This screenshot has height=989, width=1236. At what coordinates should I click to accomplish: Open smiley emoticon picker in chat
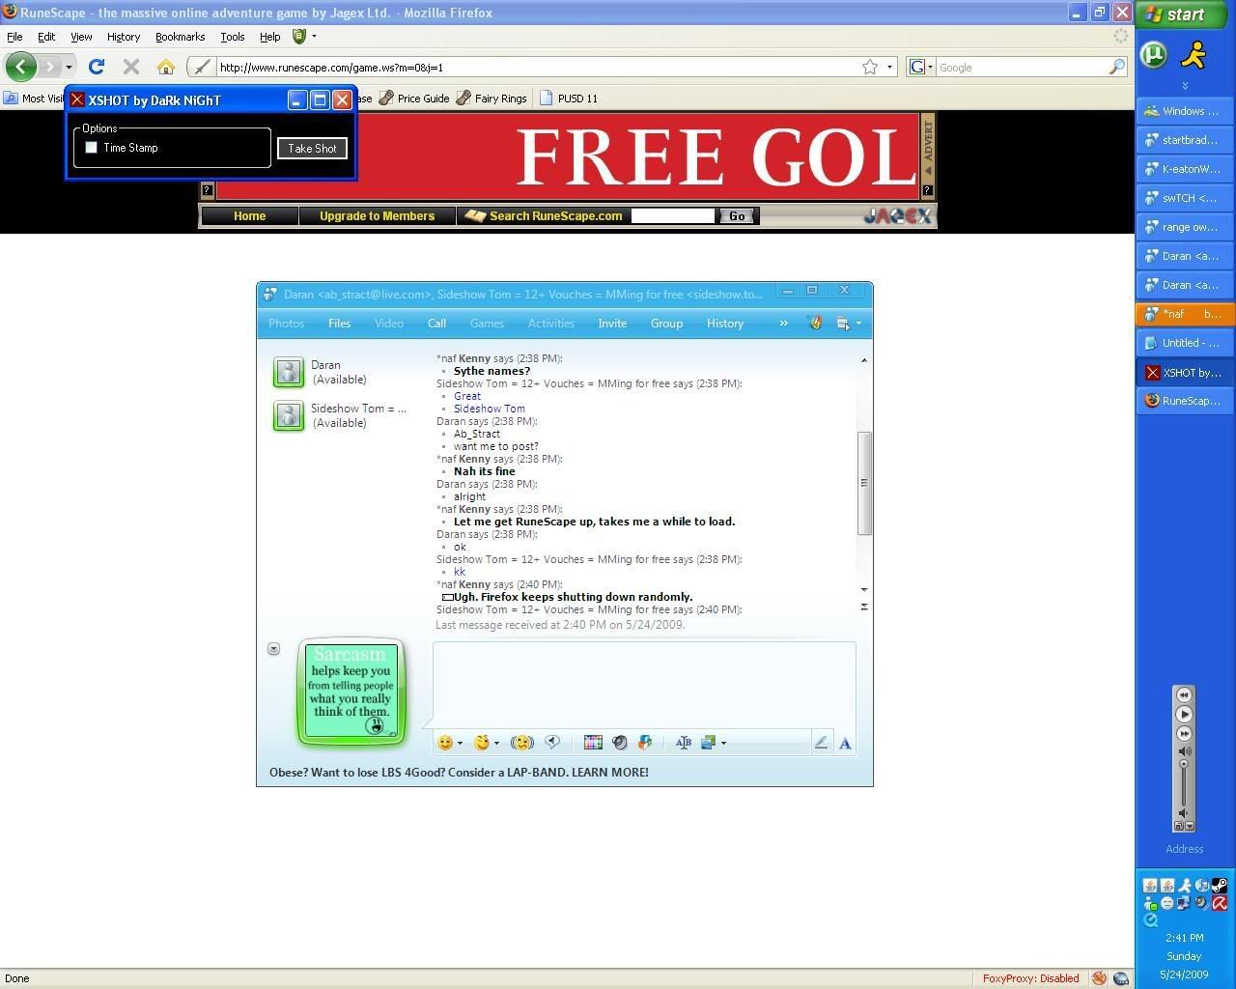(x=445, y=743)
